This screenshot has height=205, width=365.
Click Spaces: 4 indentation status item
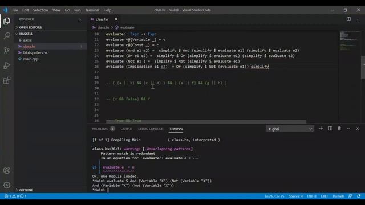(295, 196)
